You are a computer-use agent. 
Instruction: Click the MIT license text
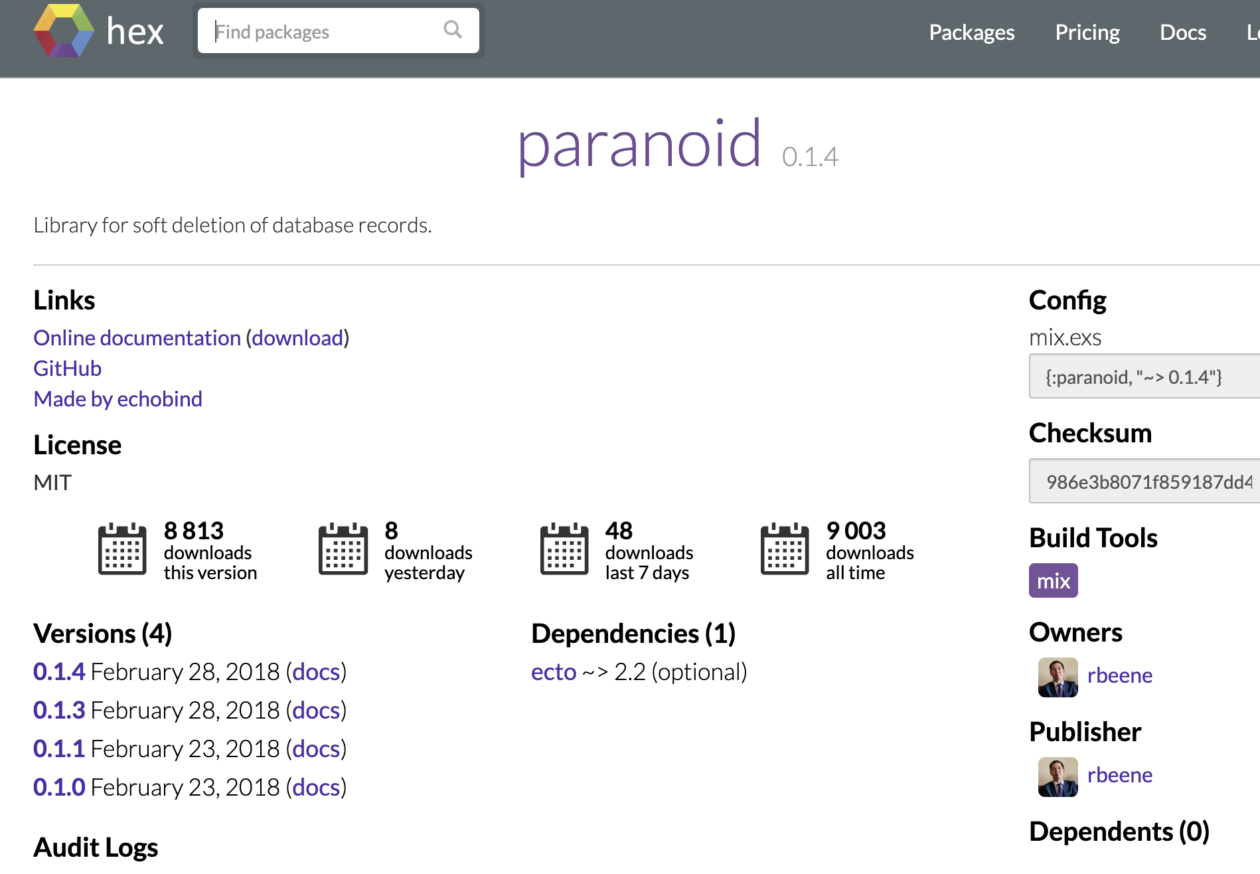(52, 482)
